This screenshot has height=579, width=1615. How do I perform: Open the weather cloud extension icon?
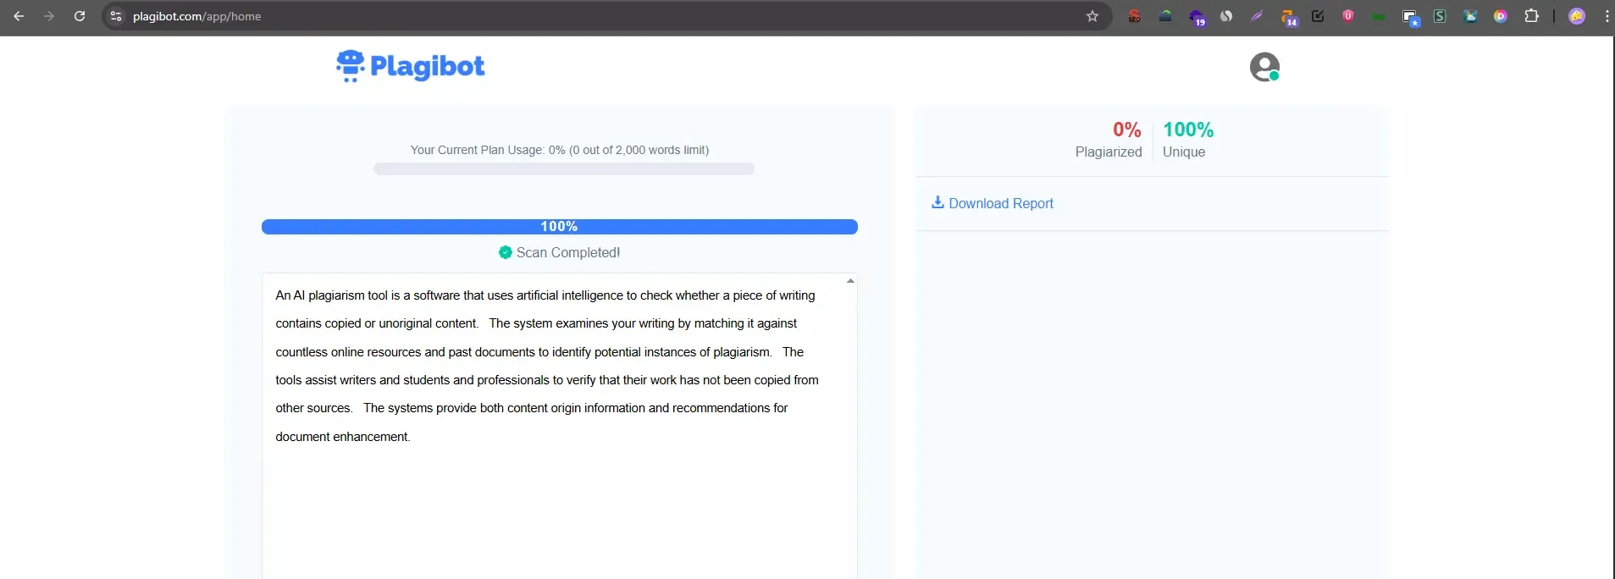[x=1470, y=16]
